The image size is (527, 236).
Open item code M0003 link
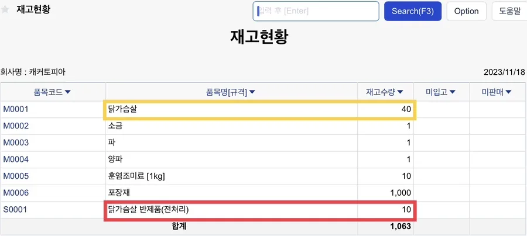[x=16, y=143]
